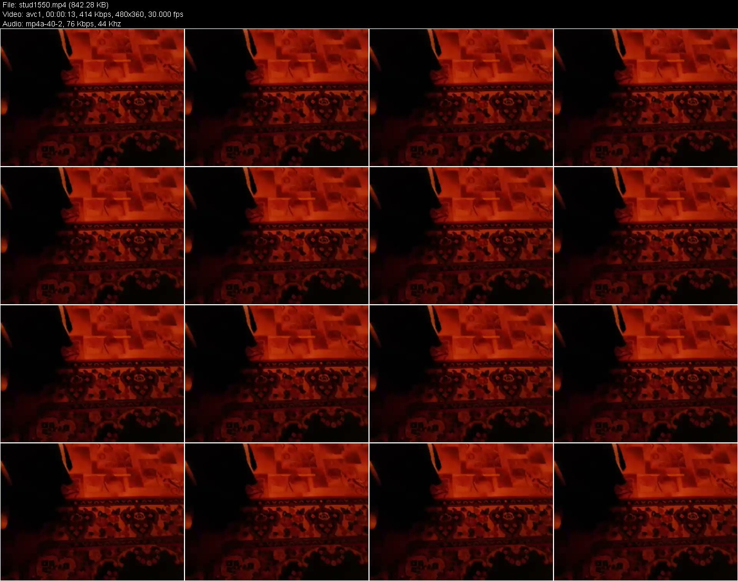Click the Video avc1 info line

(93, 14)
